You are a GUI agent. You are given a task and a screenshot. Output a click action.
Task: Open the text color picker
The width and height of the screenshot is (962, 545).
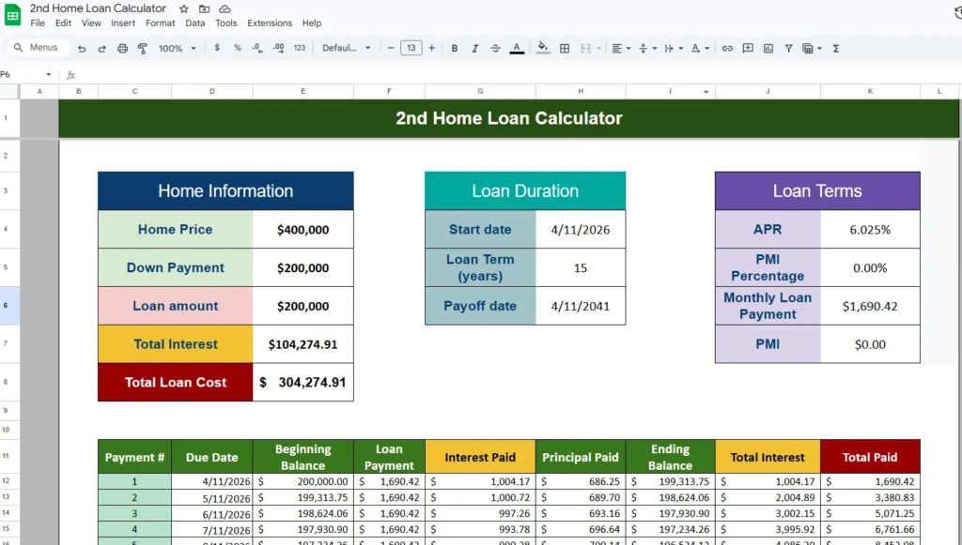[516, 48]
